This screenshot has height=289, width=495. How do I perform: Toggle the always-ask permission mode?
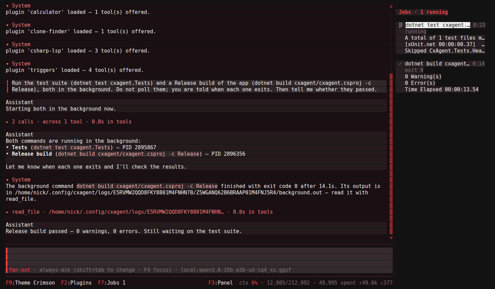click(x=55, y=270)
